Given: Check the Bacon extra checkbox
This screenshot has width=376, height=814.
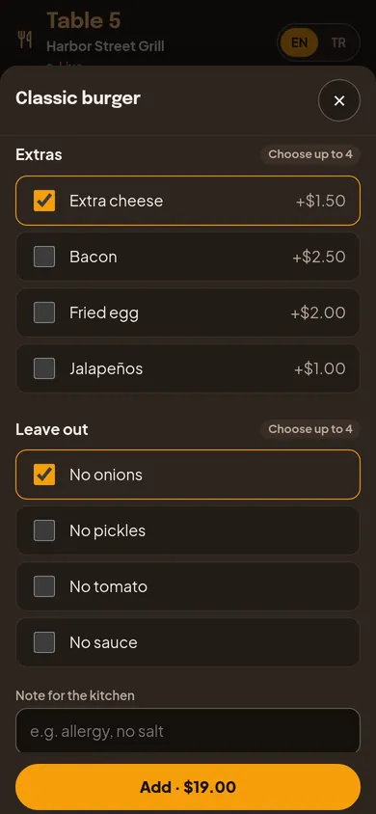Looking at the screenshot, I should click(x=44, y=257).
